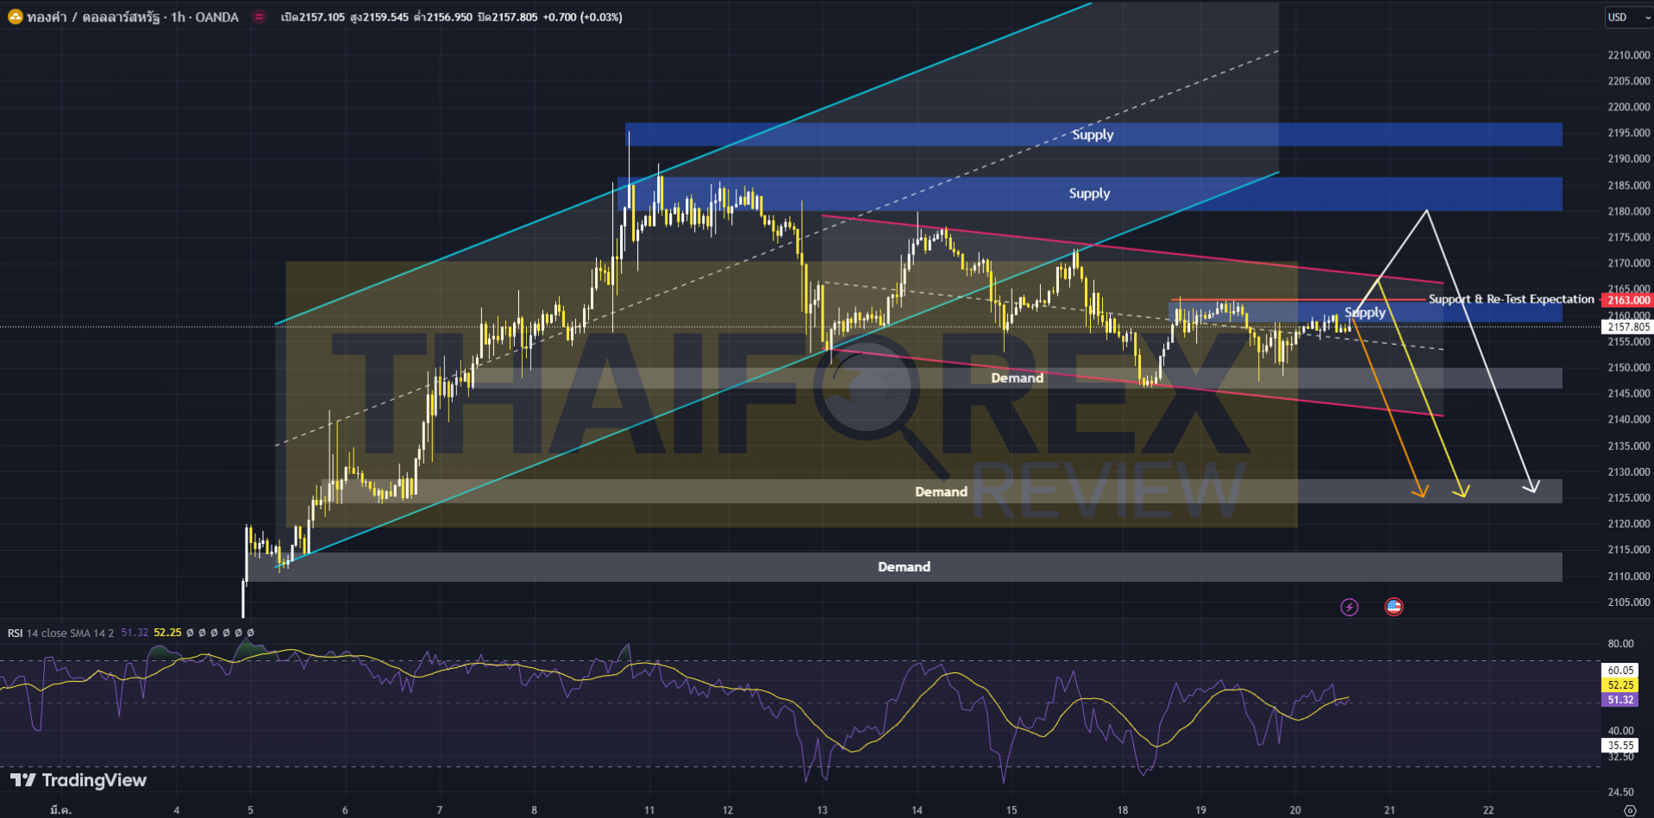Select the small Supply label near 2160

tap(1365, 312)
